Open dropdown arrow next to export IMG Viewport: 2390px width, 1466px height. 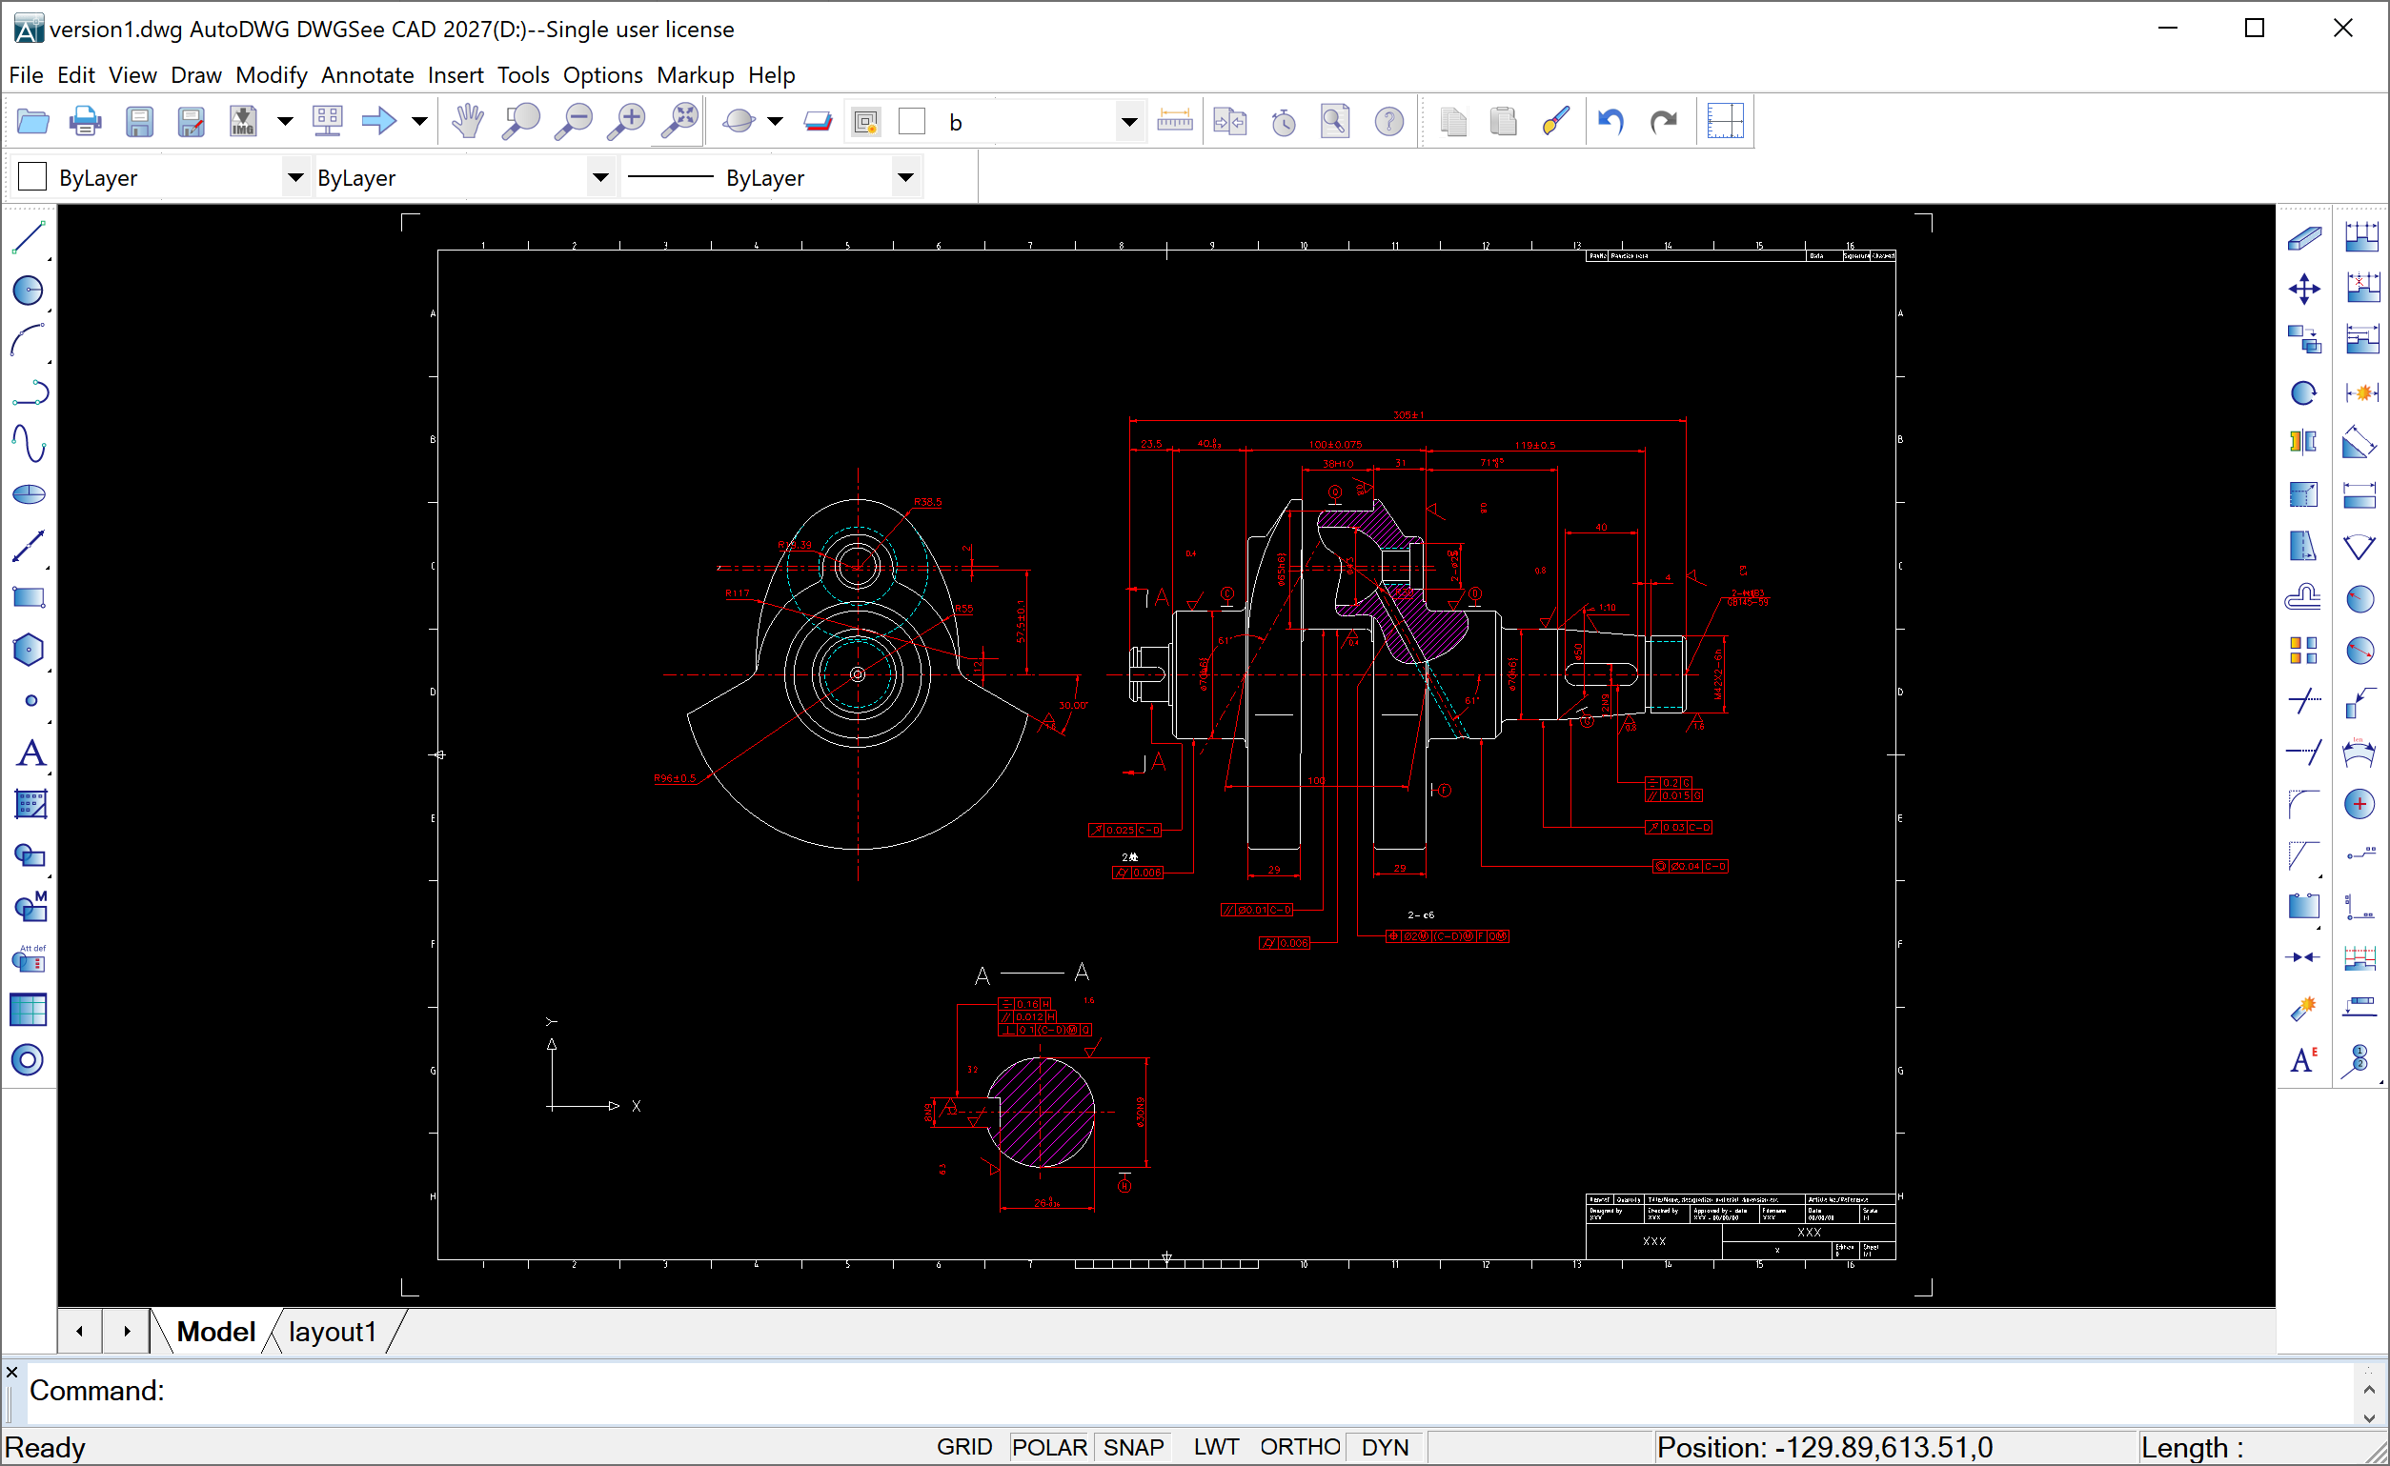tap(285, 122)
